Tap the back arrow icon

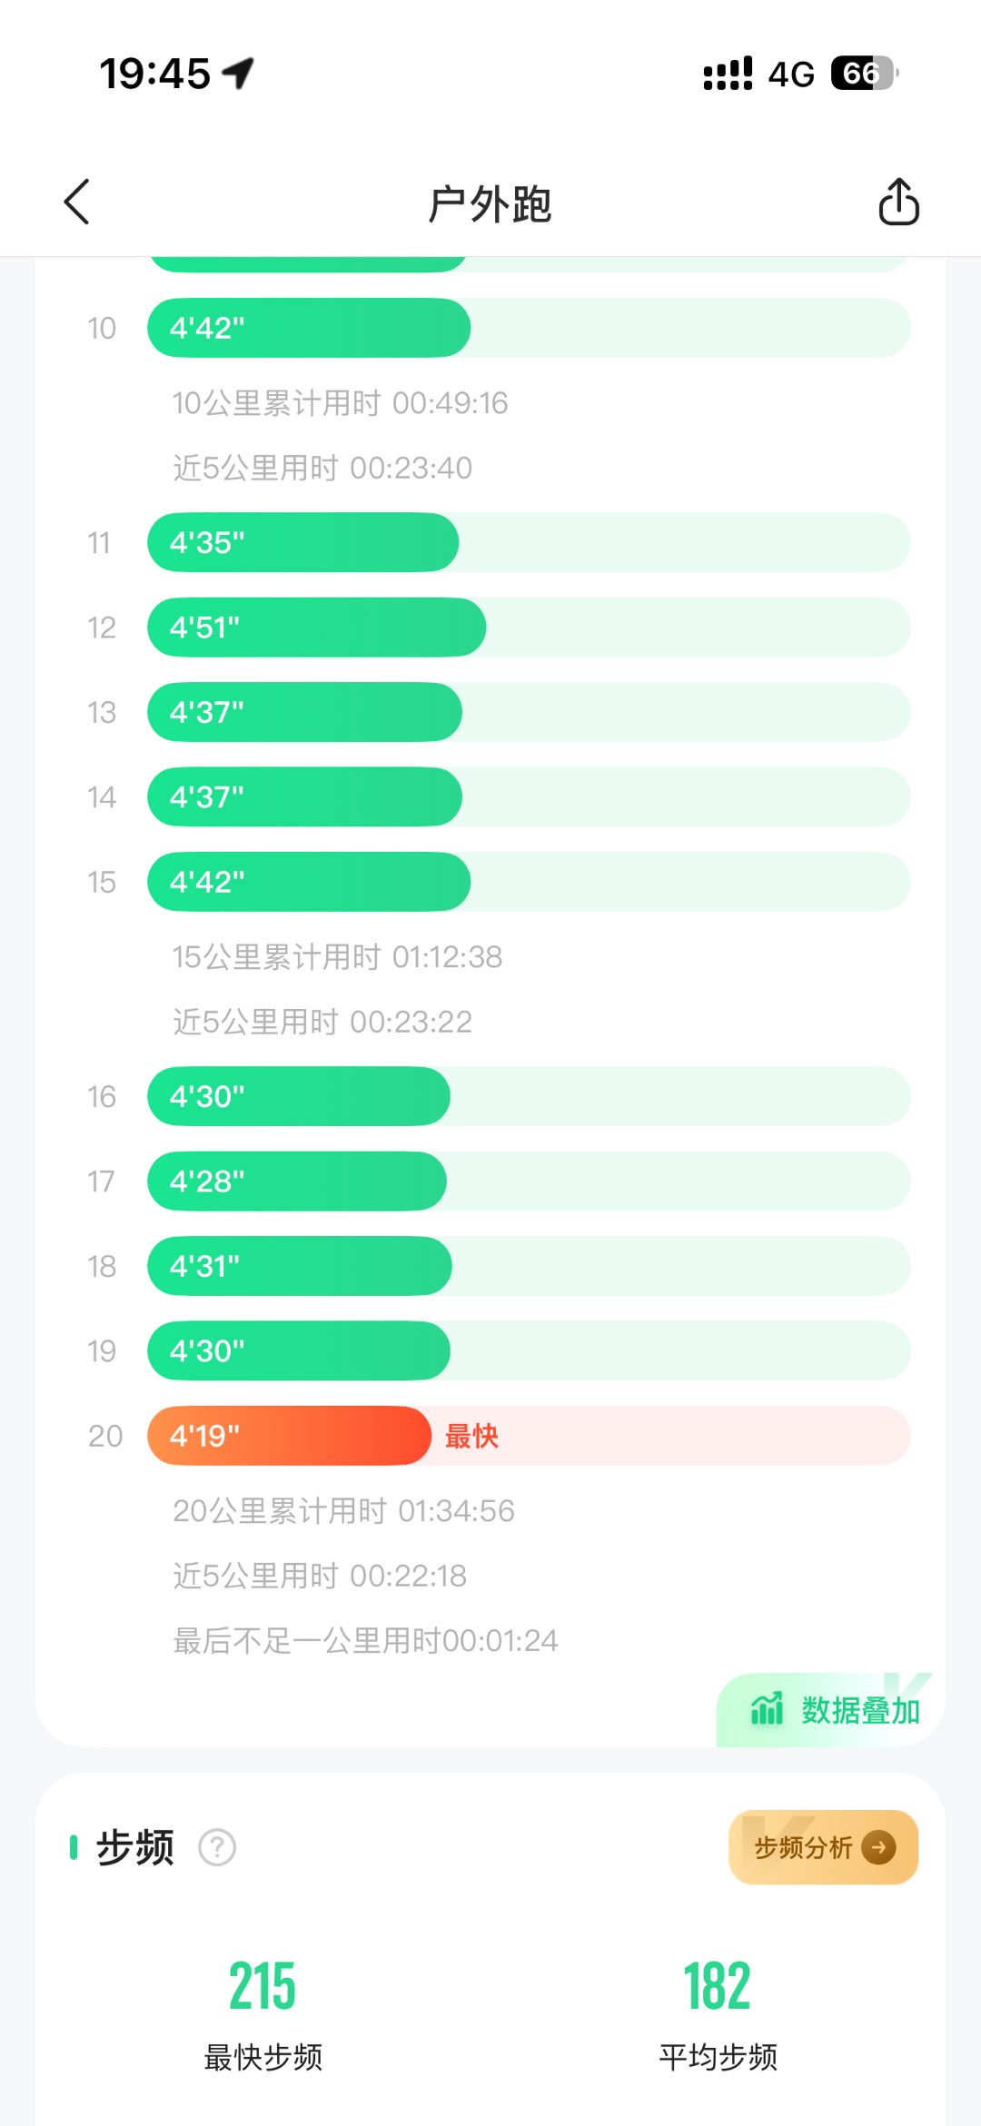pyautogui.click(x=78, y=202)
